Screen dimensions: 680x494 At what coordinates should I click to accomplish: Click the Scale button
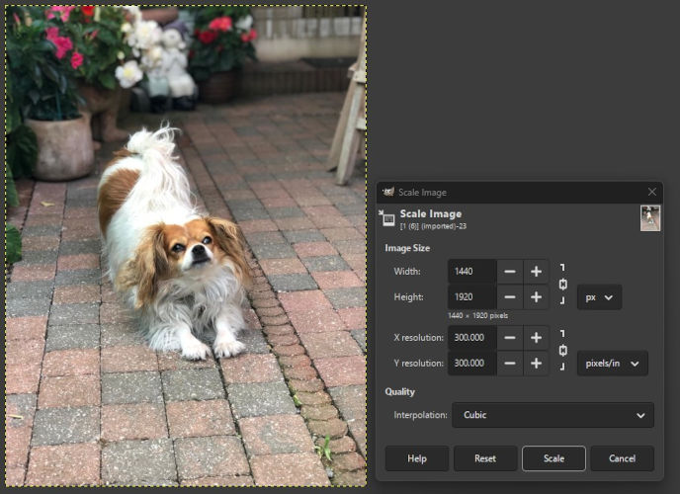click(553, 458)
